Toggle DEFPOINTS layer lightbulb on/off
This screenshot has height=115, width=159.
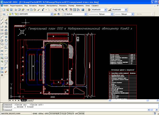tap(8, 14)
